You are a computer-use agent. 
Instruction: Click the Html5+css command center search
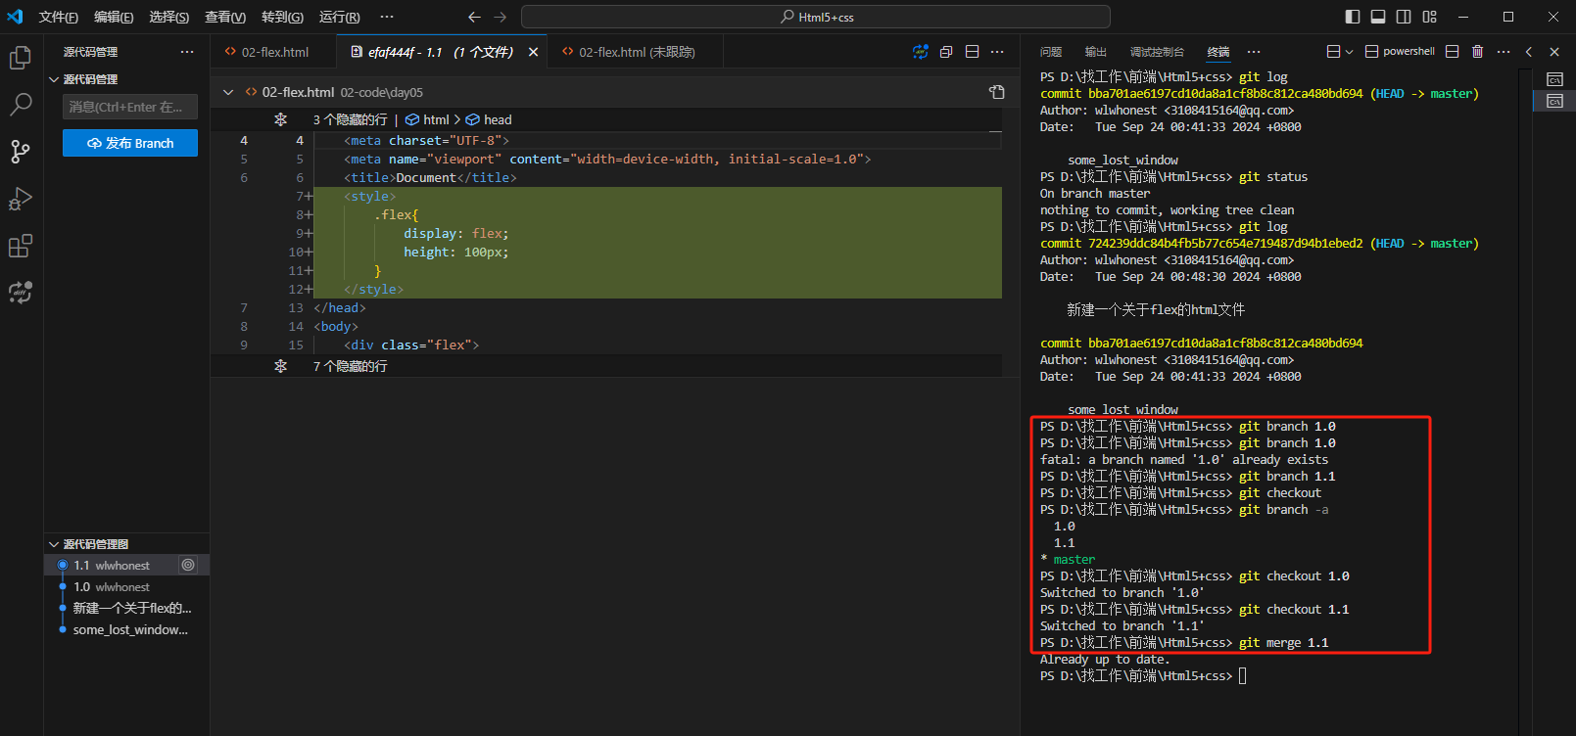[816, 17]
